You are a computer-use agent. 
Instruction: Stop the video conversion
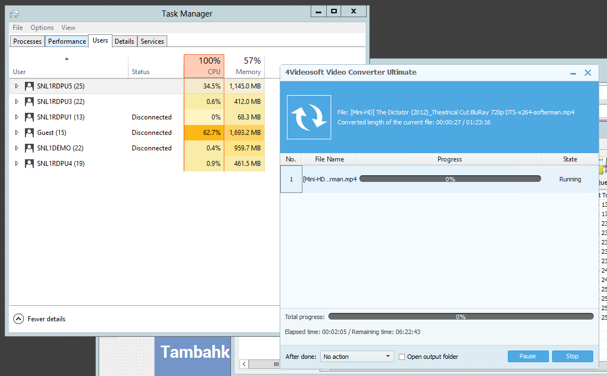point(572,356)
